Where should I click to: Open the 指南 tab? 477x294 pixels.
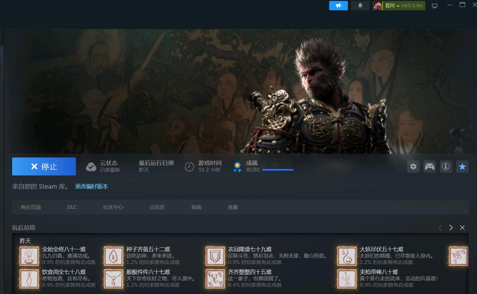point(196,207)
